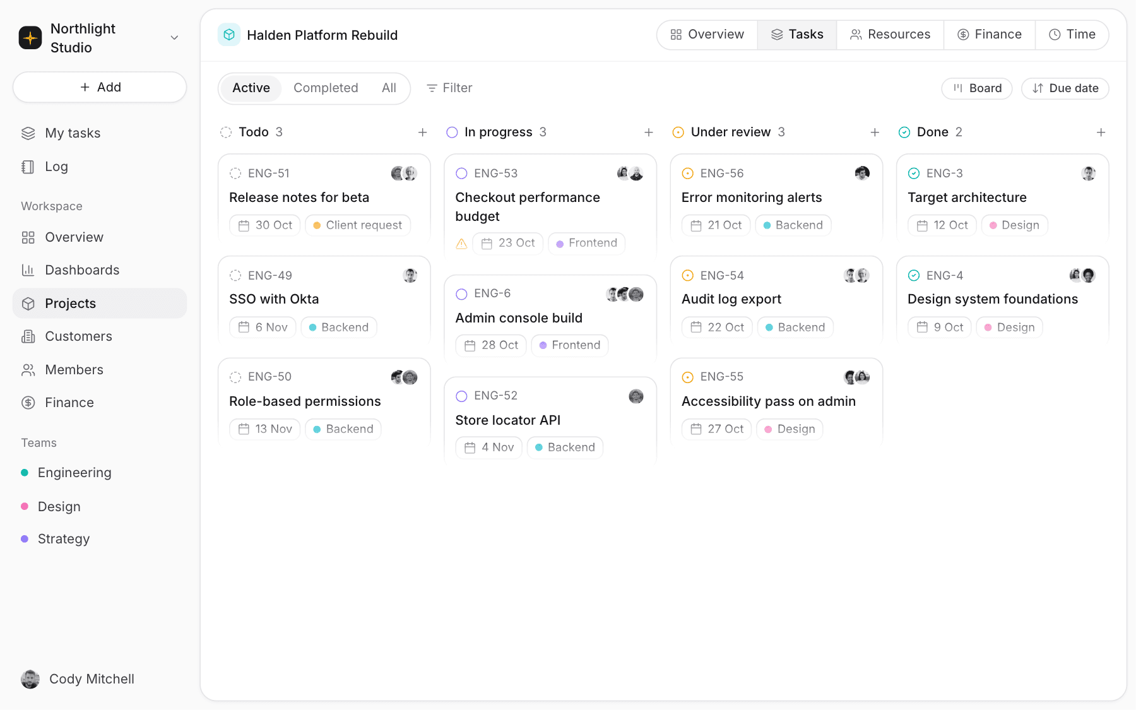The height and width of the screenshot is (710, 1136).
Task: Click the status circle on ENG-51
Action: click(235, 174)
